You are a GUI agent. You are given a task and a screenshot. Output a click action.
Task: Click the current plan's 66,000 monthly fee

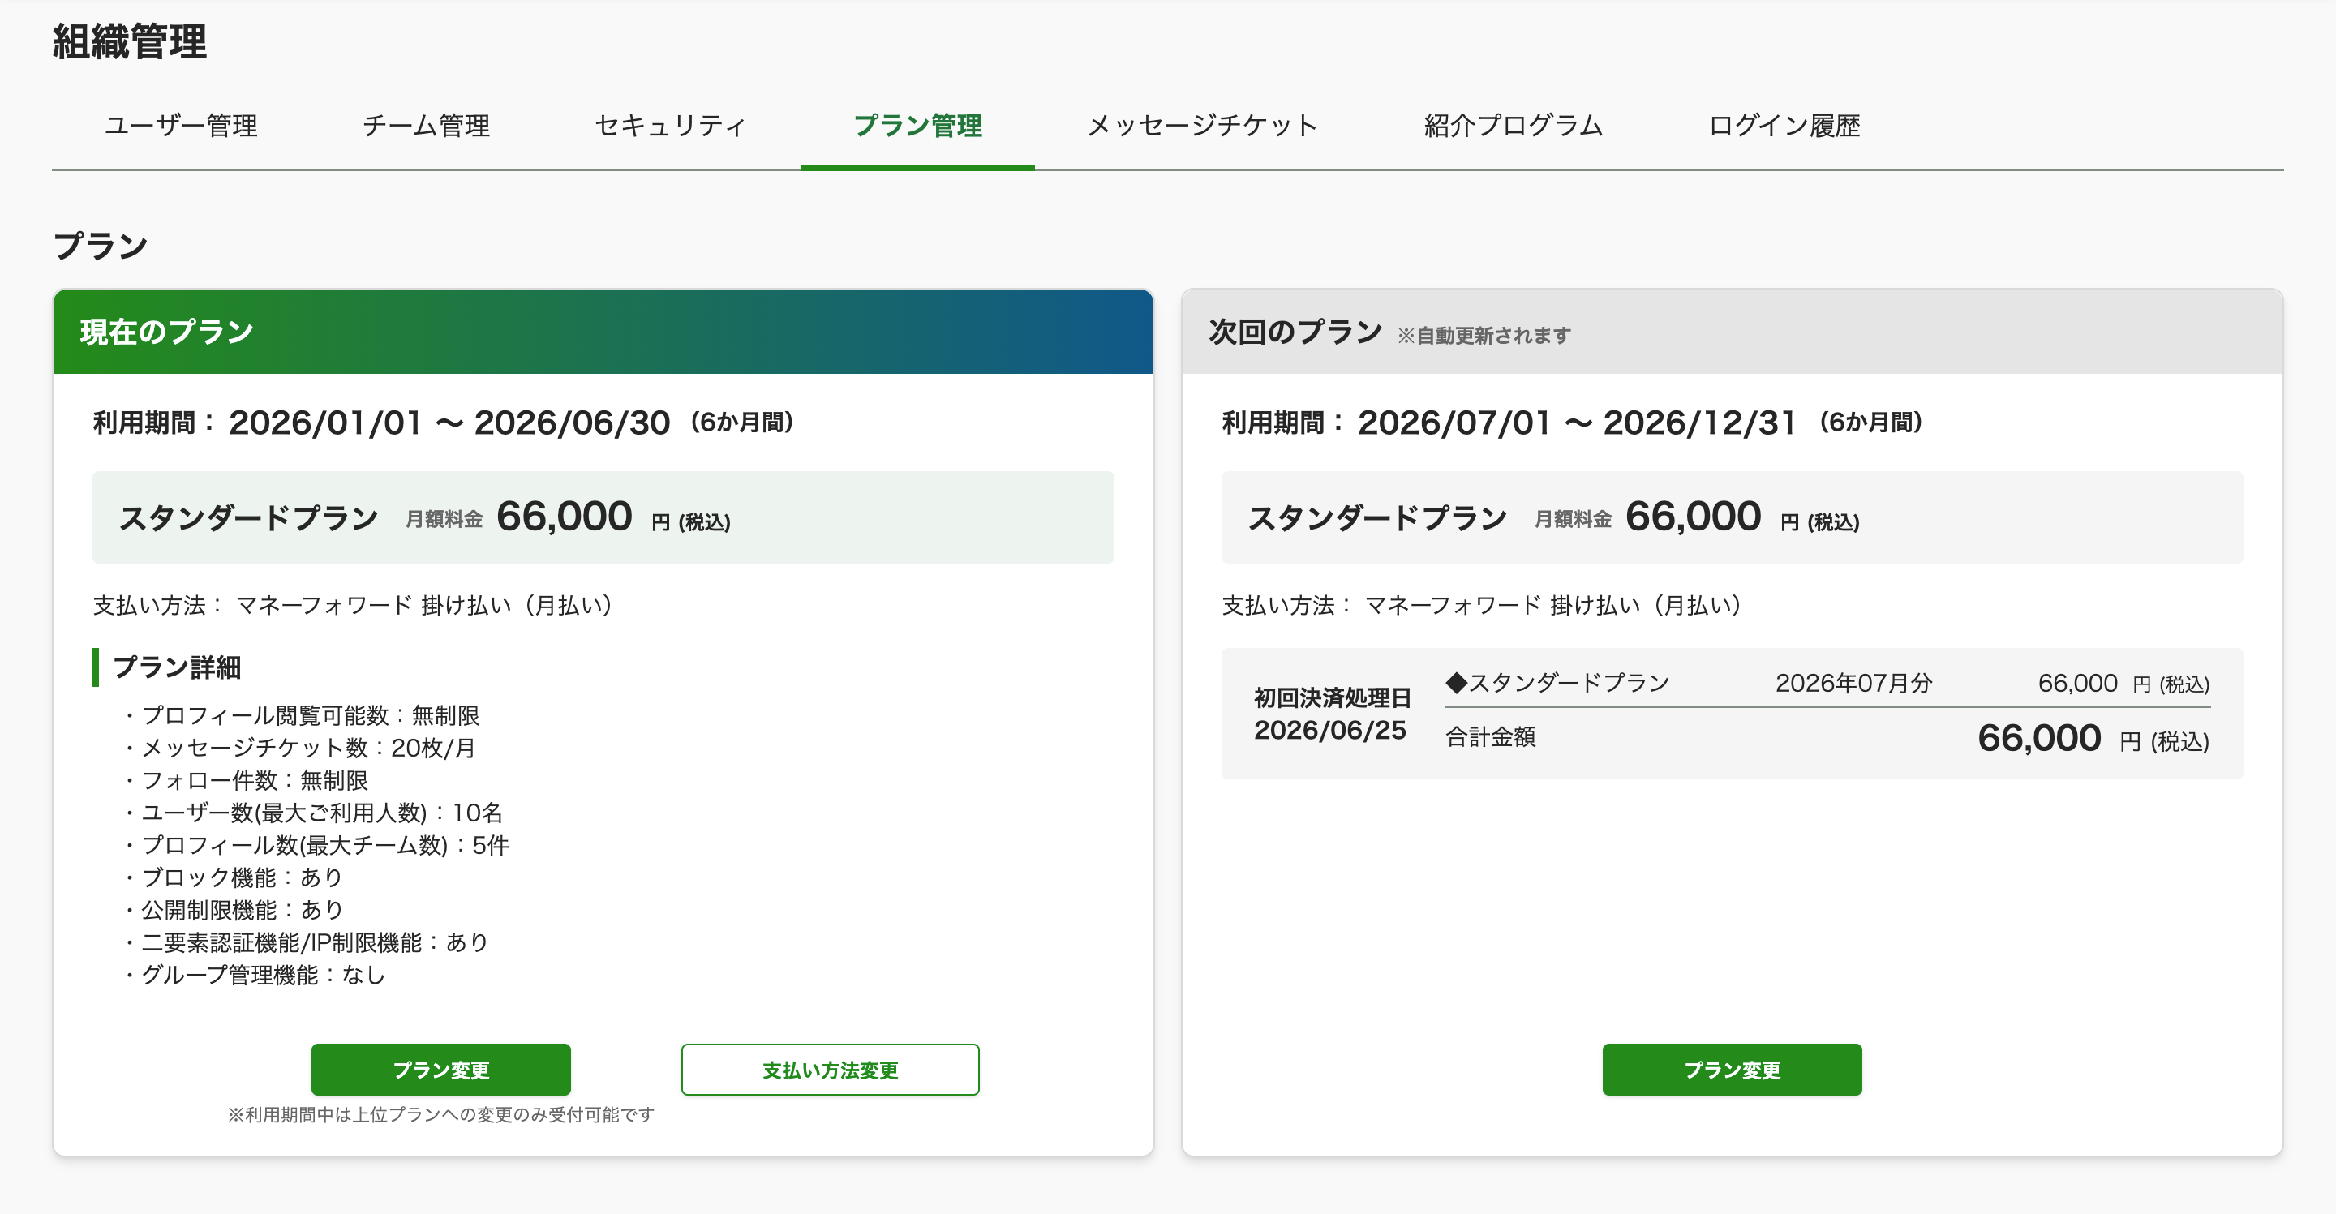(564, 517)
